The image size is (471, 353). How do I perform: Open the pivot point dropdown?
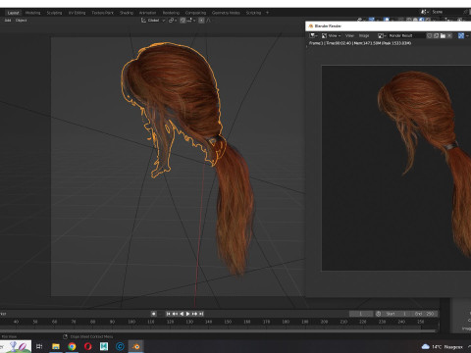[173, 21]
